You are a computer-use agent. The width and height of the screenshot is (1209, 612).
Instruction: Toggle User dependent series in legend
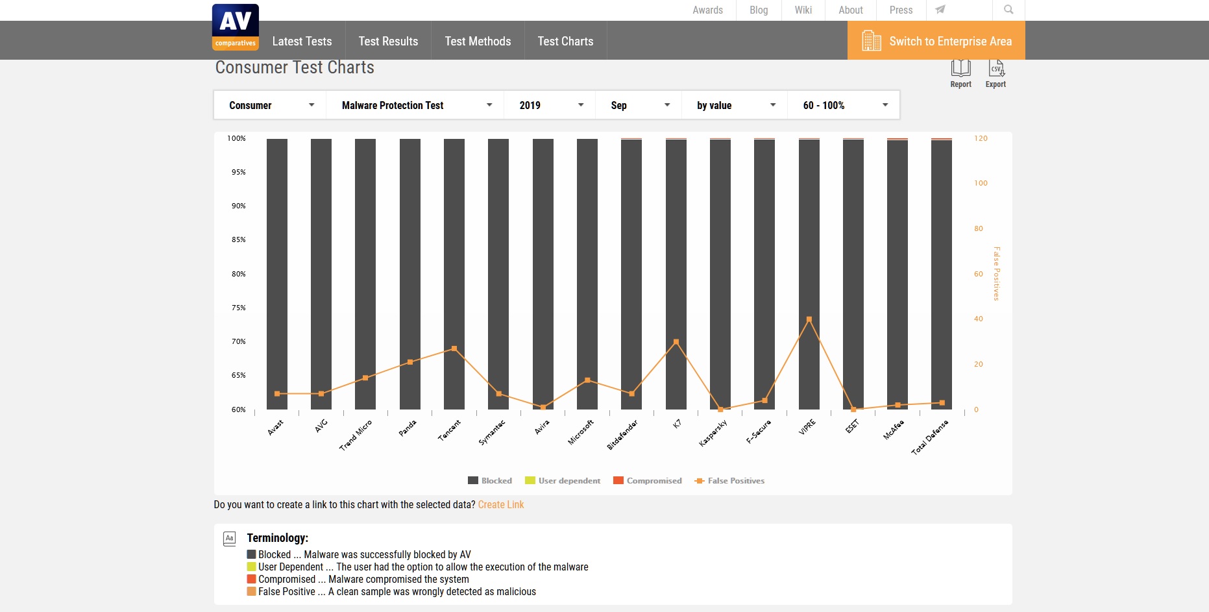tap(563, 481)
